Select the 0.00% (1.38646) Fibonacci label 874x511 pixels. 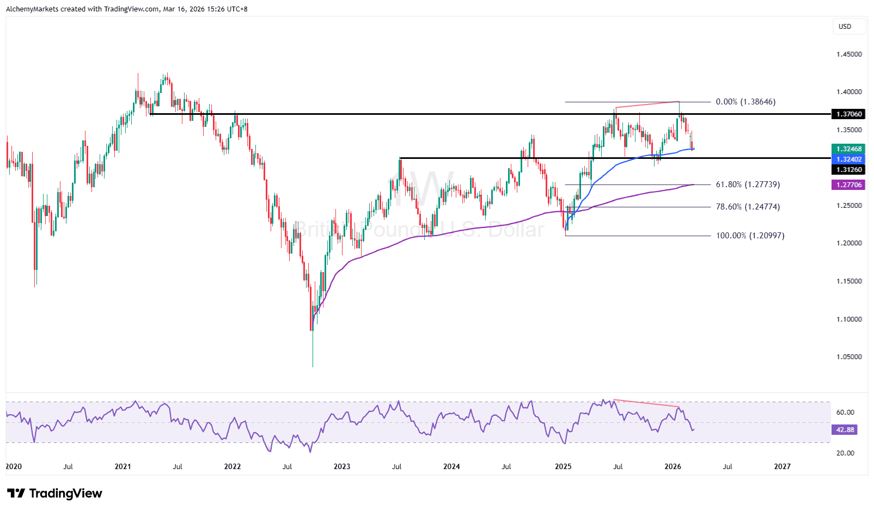(x=745, y=102)
